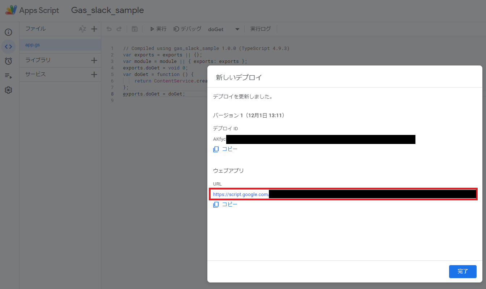This screenshot has width=486, height=289.
Task: Click code line 1 compiled comment
Action: (x=206, y=48)
